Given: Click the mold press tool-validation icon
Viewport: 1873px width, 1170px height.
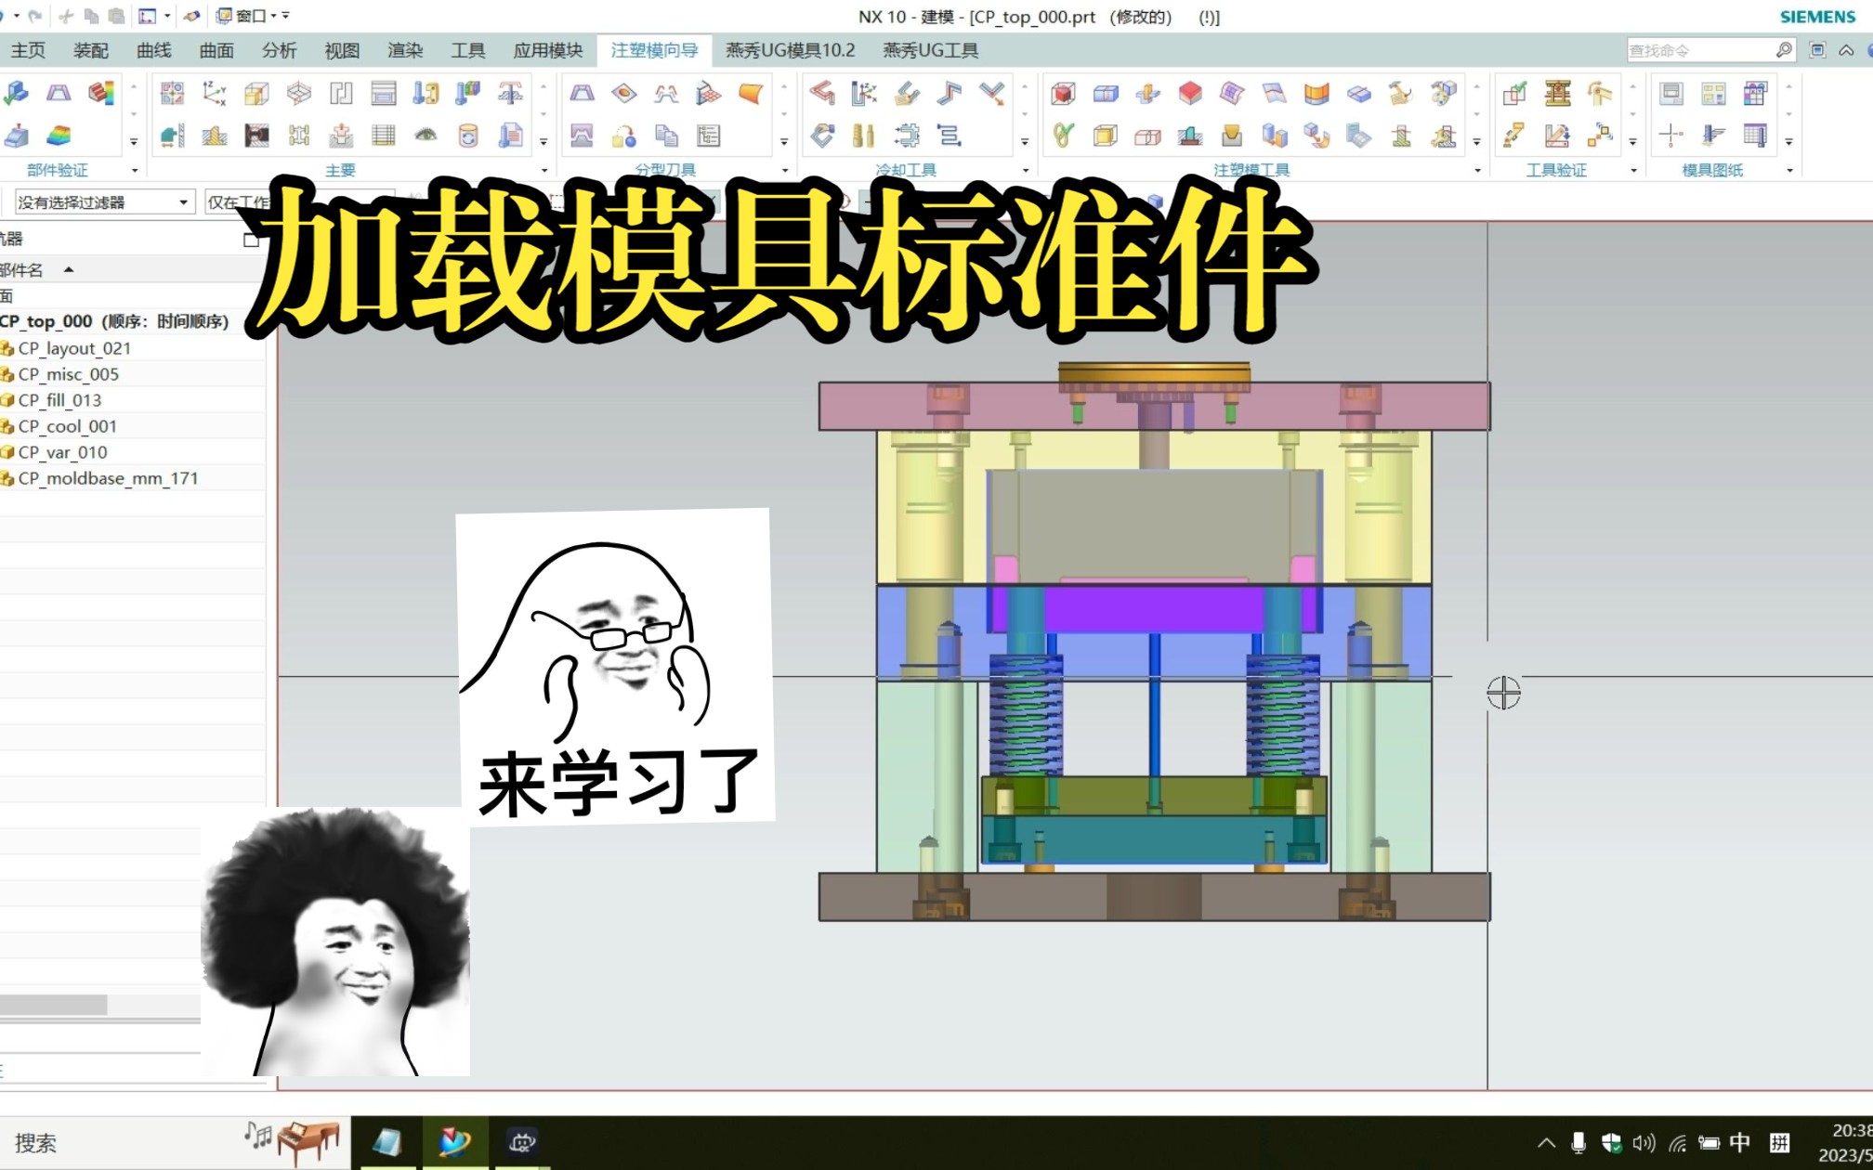Looking at the screenshot, I should point(1558,93).
